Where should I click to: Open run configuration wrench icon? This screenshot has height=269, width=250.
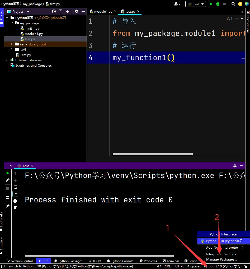click(x=8, y=180)
